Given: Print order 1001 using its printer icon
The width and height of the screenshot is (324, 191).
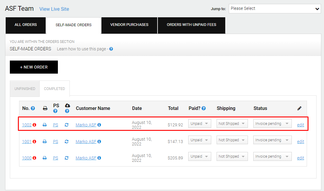Looking at the screenshot, I should coord(45,142).
